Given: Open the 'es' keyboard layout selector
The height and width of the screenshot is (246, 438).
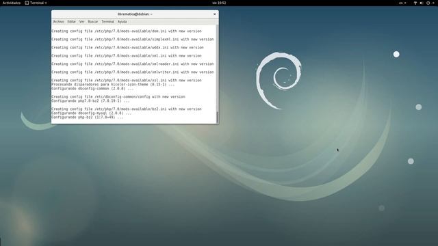Looking at the screenshot, I should click(x=402, y=3).
